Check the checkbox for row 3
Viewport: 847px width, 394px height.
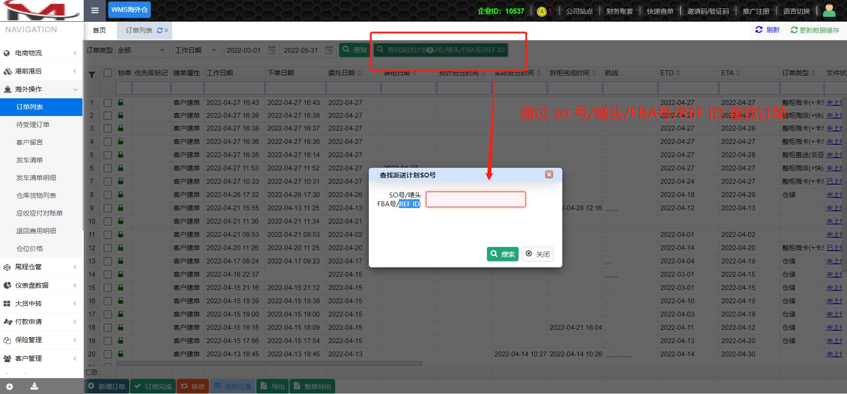pyautogui.click(x=108, y=128)
